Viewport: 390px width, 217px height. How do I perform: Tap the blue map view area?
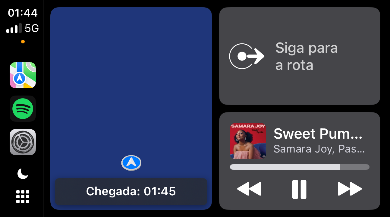pyautogui.click(x=131, y=90)
